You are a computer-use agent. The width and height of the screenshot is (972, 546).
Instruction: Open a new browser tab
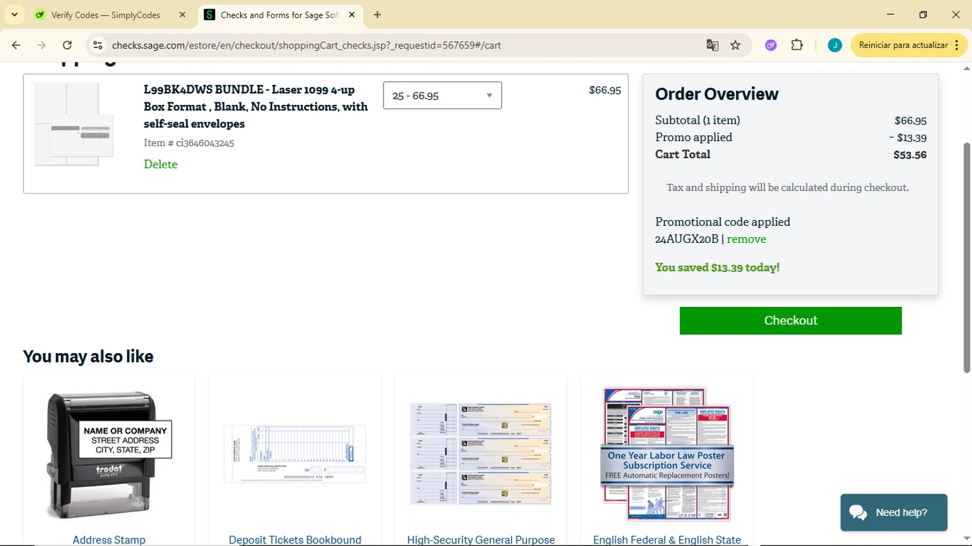pos(377,15)
